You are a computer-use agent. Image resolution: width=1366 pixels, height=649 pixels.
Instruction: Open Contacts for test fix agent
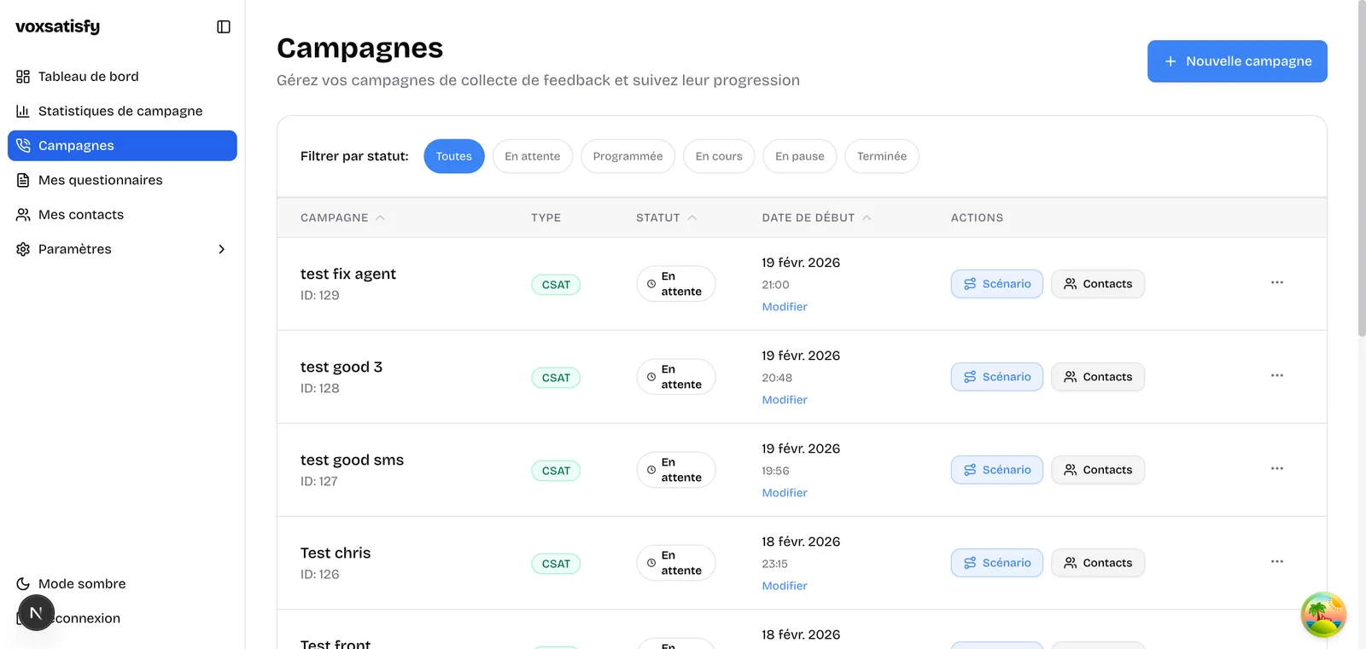tap(1098, 284)
